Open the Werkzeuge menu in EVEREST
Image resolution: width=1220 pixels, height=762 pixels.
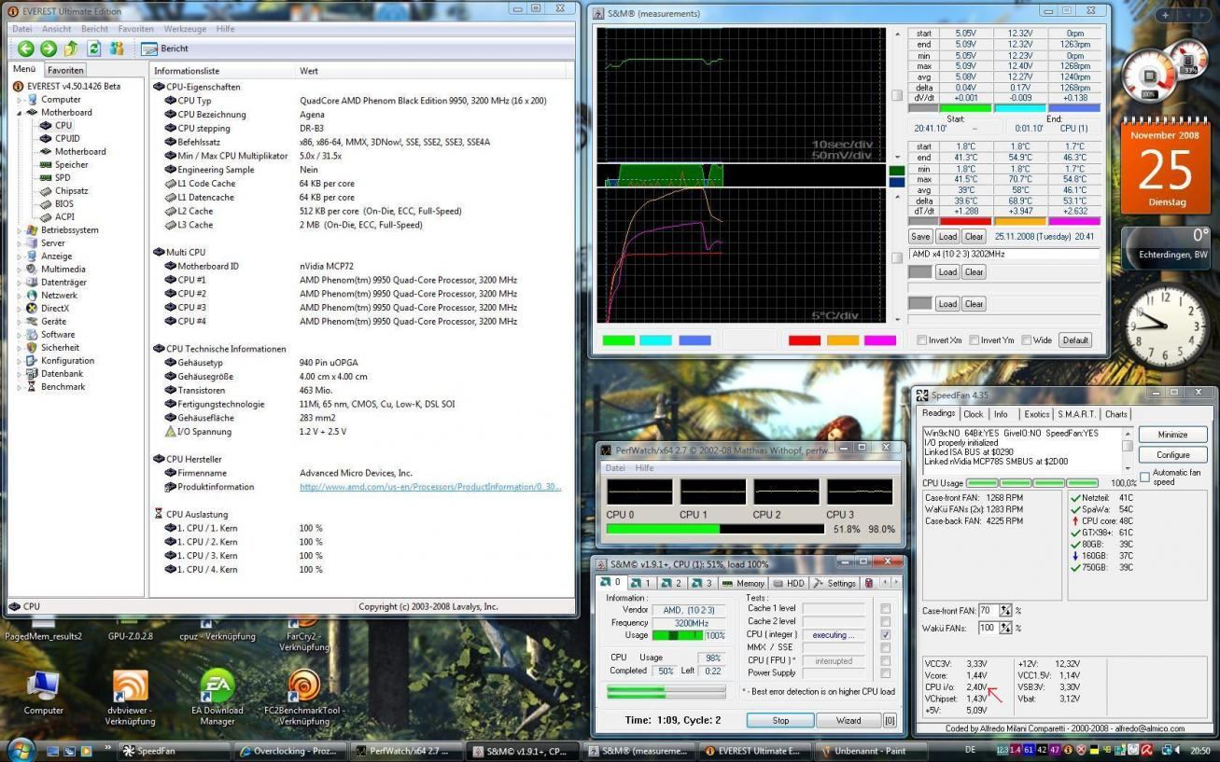(x=185, y=29)
